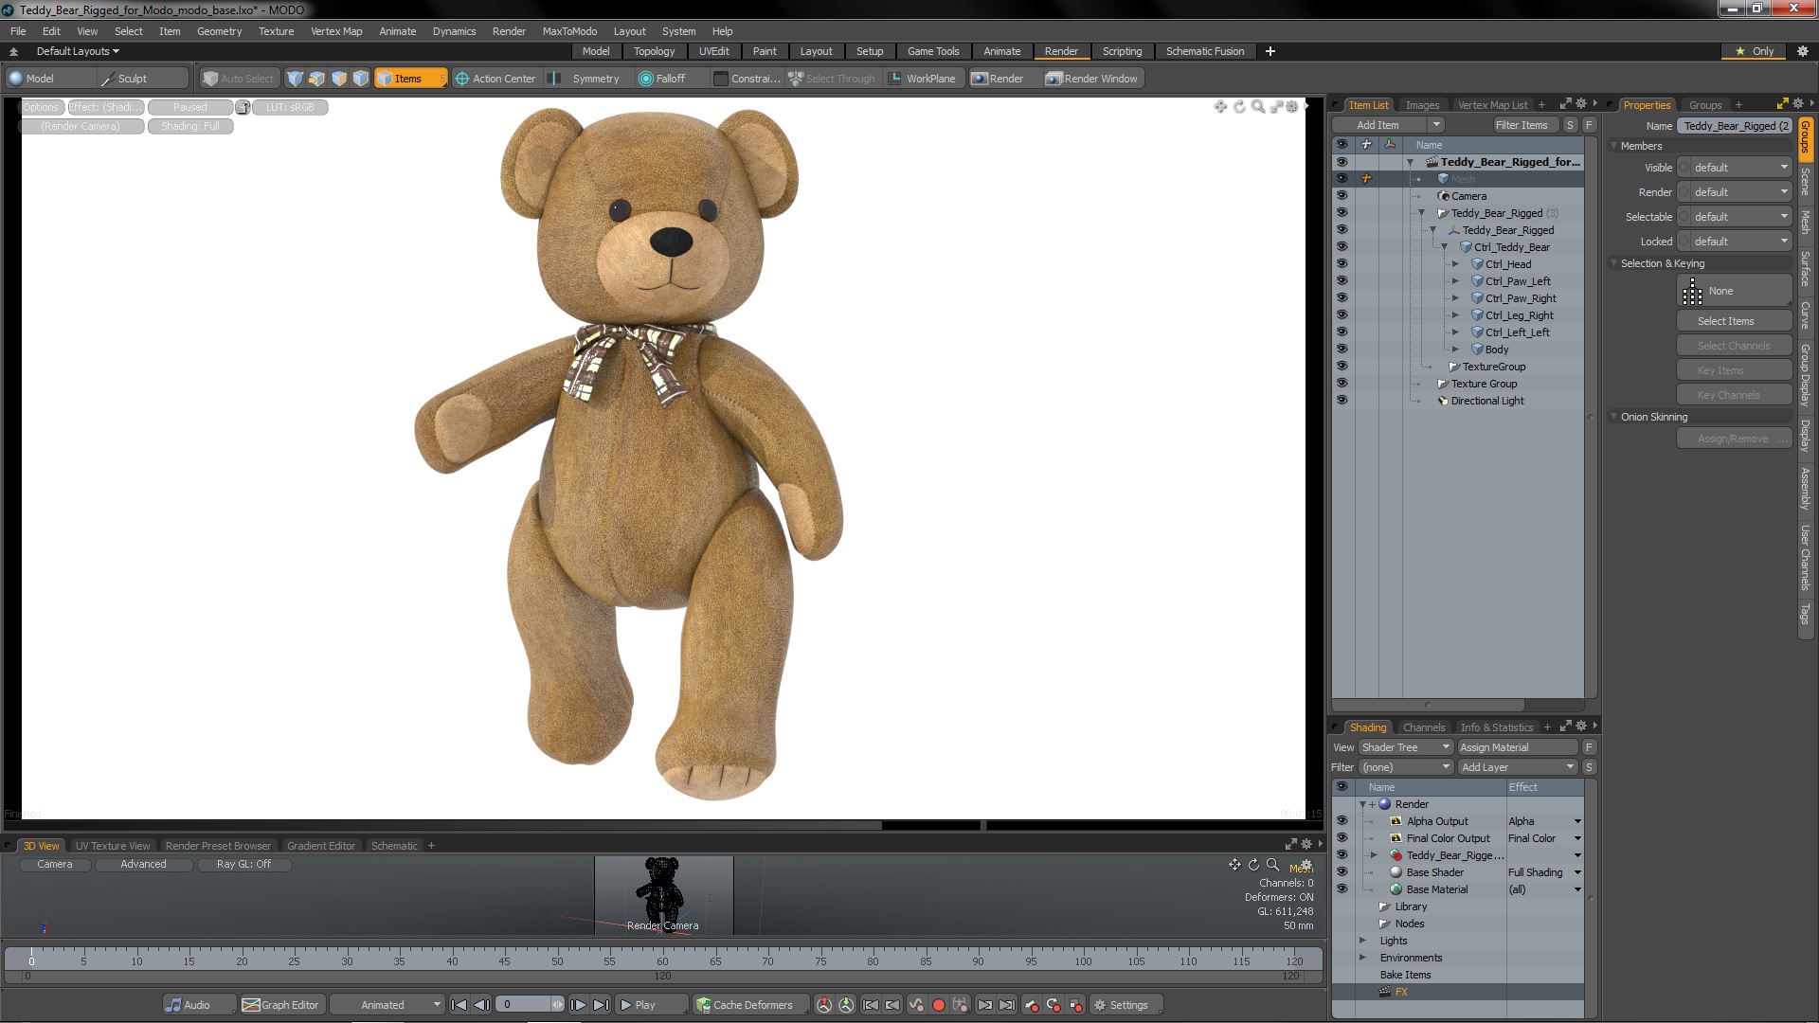Open the Locked default dropdown

[1741, 242]
